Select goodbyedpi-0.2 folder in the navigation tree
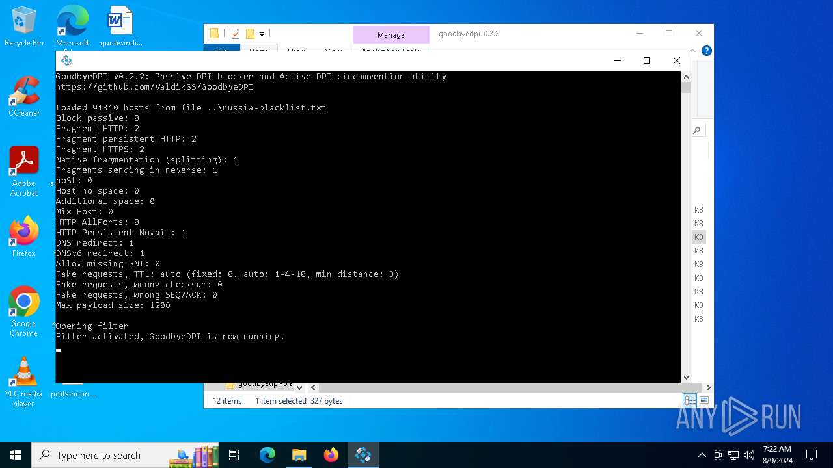This screenshot has height=468, width=833. coord(260,384)
